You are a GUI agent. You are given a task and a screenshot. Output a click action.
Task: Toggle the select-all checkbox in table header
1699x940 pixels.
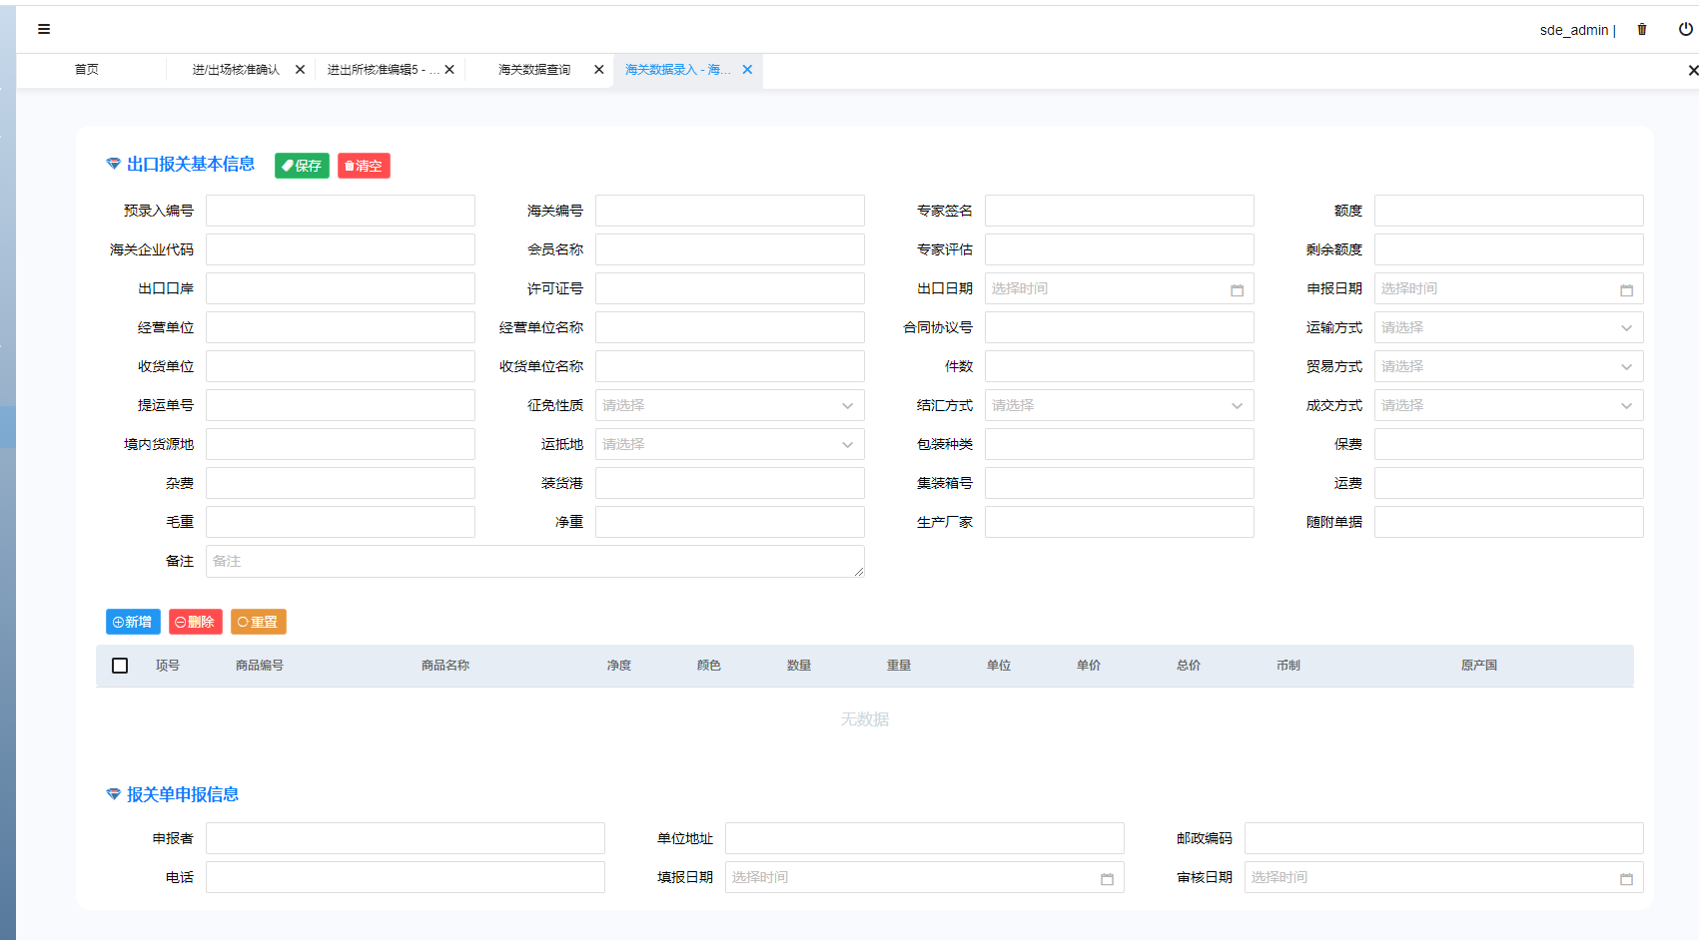click(120, 666)
